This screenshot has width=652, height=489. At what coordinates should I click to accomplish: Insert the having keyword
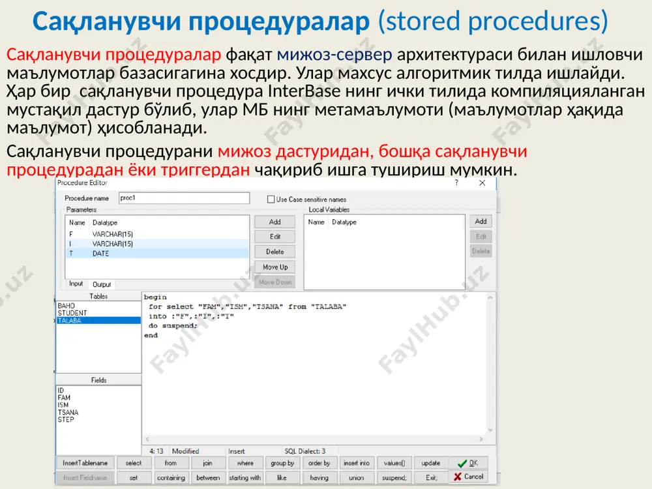(319, 478)
